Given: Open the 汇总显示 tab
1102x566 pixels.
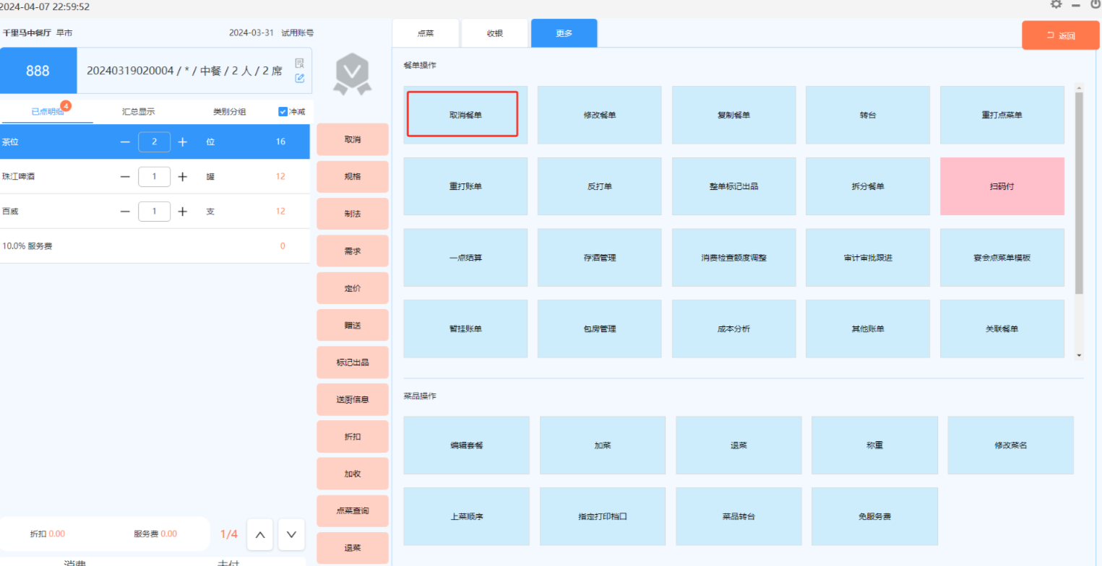Looking at the screenshot, I should [139, 112].
